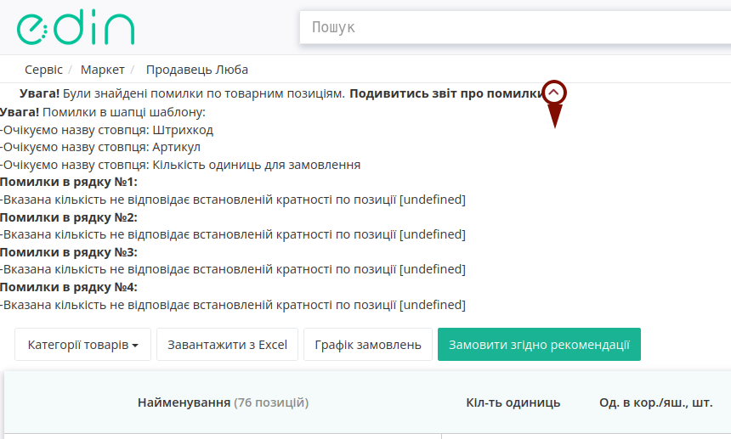Viewport: 731px width, 439px height.
Task: Click Замовити згідно рекомендації button
Action: click(539, 345)
